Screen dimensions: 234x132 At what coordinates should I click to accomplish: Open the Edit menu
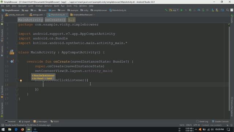[8, 6]
